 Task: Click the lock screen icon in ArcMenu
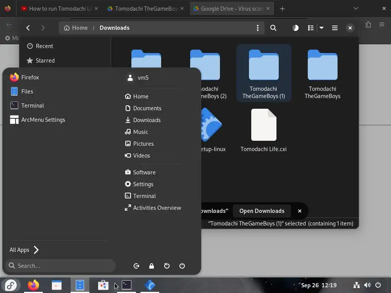152,266
